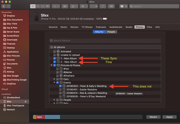This screenshot has width=180, height=124.
Task: Open the TV Shows tab
Action: coord(87,27)
